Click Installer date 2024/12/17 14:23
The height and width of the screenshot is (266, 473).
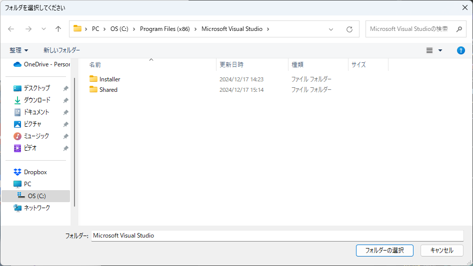241,79
